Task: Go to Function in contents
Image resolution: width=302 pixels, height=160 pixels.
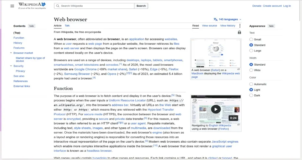Action: [x=19, y=38]
